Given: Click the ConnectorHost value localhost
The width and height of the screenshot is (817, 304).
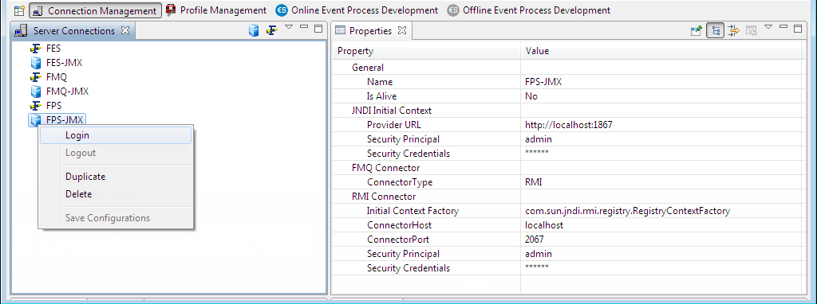Looking at the screenshot, I should 544,225.
